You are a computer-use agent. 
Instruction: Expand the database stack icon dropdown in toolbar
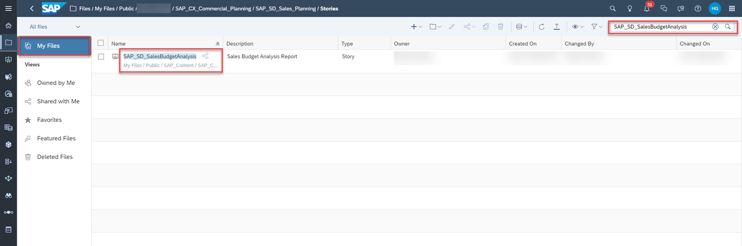point(522,27)
